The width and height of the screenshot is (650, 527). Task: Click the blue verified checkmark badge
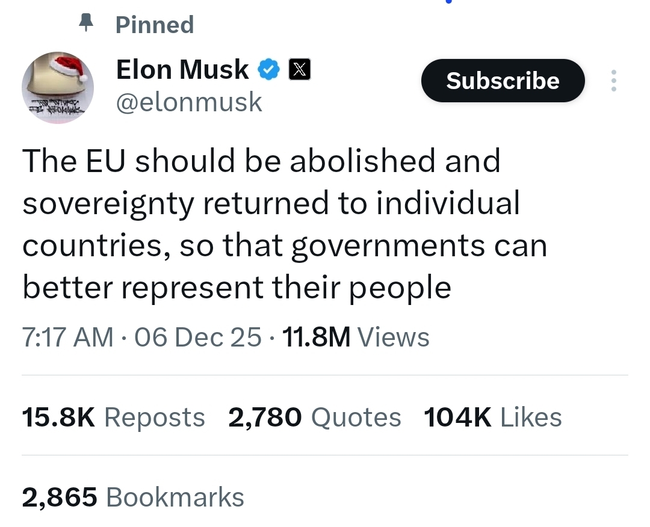click(x=269, y=70)
